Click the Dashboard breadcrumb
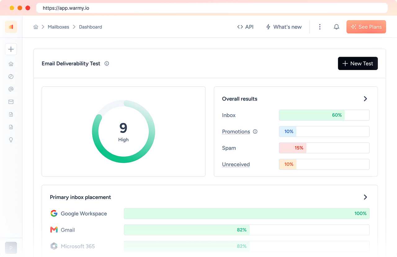 pos(91,27)
